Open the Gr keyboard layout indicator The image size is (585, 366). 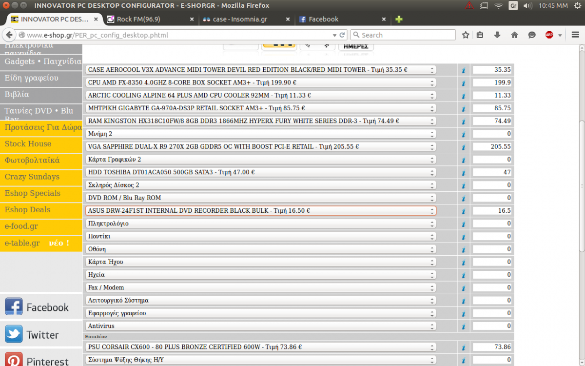(513, 5)
